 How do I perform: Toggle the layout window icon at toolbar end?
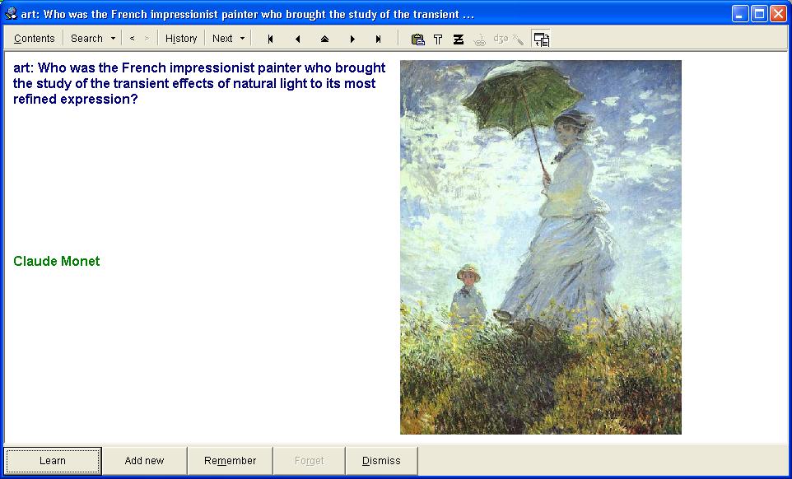tap(541, 39)
